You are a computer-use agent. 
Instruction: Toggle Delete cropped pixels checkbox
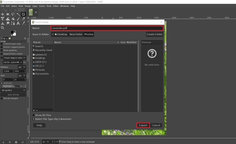tap(2, 47)
